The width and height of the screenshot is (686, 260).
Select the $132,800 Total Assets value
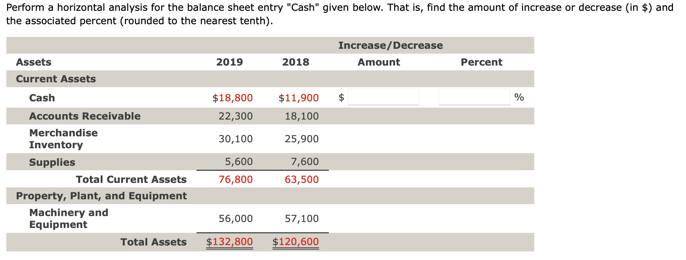pyautogui.click(x=229, y=241)
